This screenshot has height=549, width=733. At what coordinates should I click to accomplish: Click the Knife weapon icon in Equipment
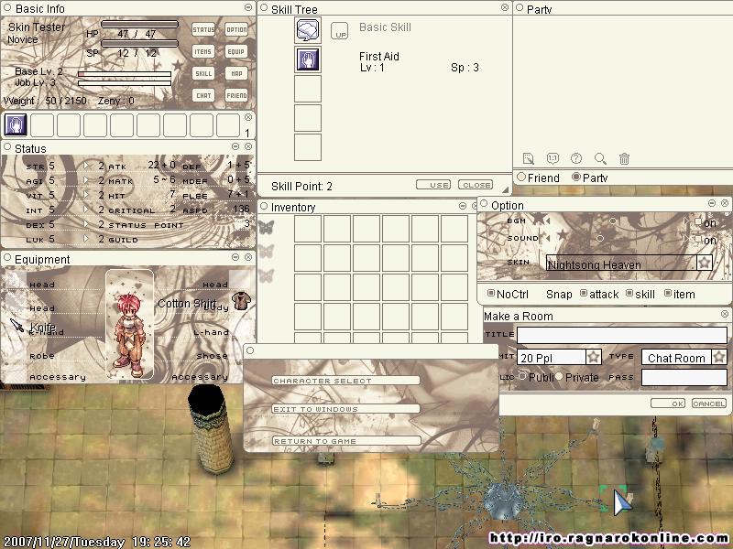[x=16, y=325]
